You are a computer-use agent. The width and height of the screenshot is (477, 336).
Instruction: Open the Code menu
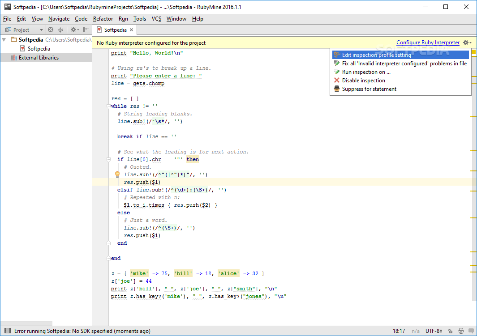click(x=81, y=19)
